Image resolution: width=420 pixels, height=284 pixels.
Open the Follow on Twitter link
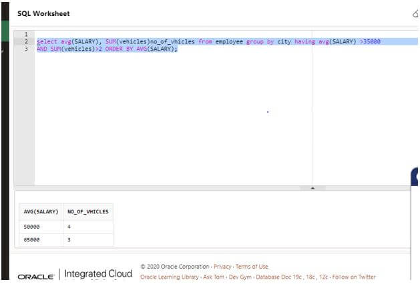pyautogui.click(x=354, y=277)
